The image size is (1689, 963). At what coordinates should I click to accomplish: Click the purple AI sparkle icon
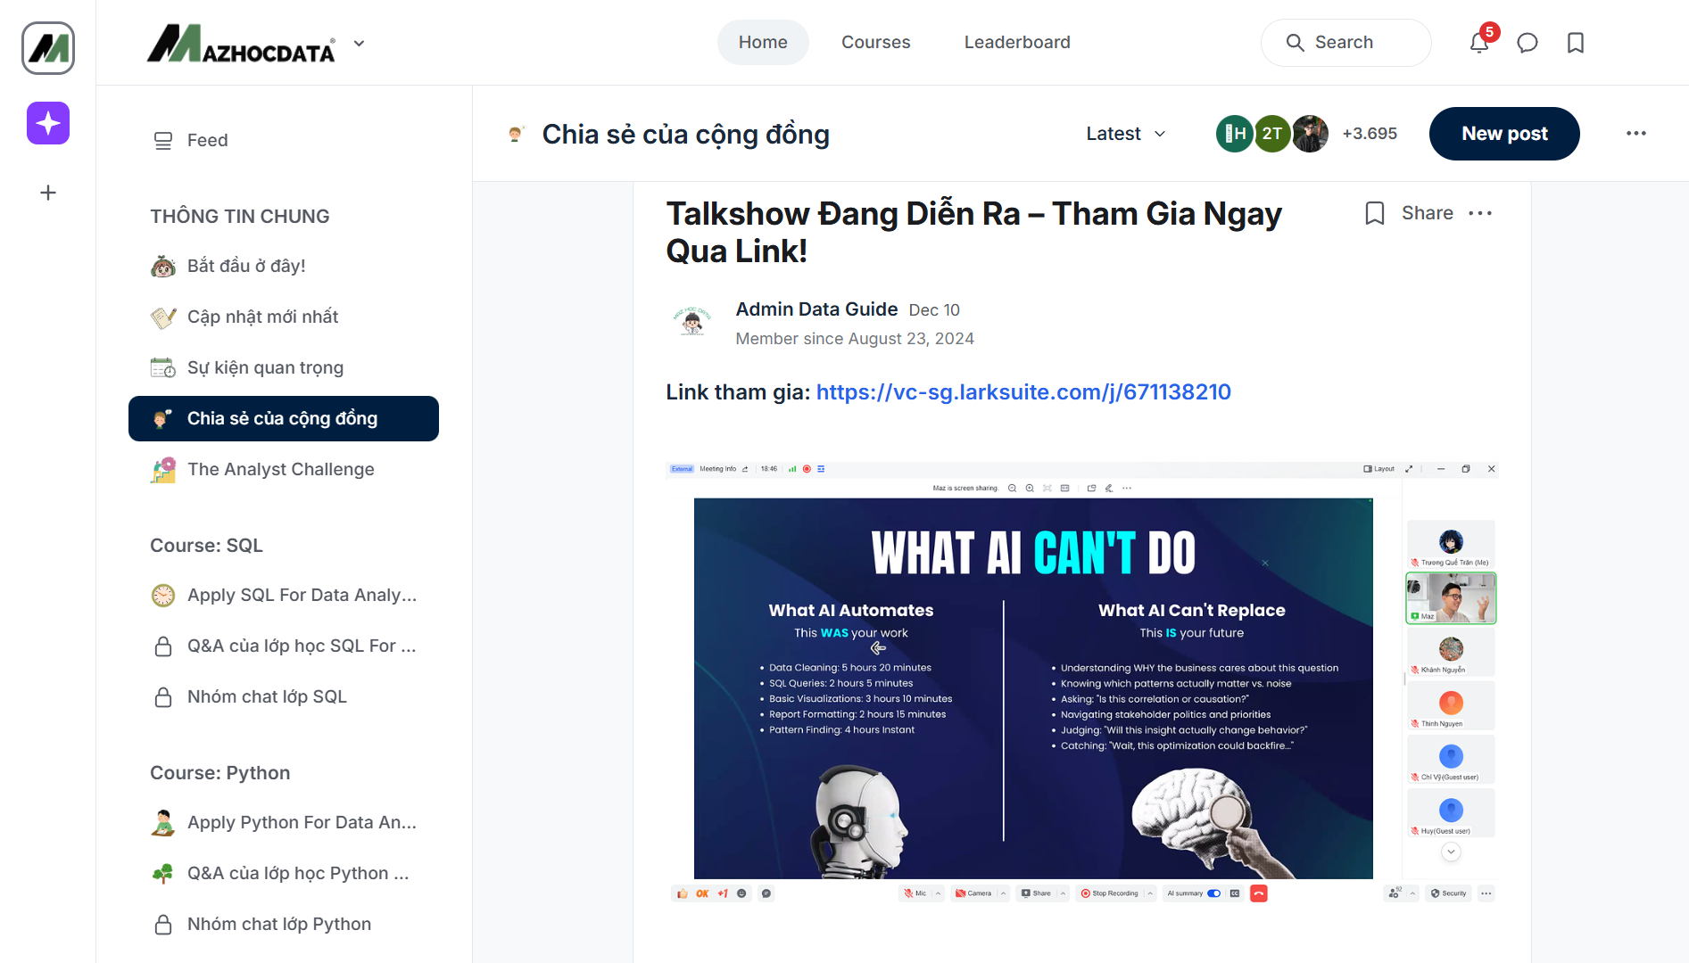point(48,123)
